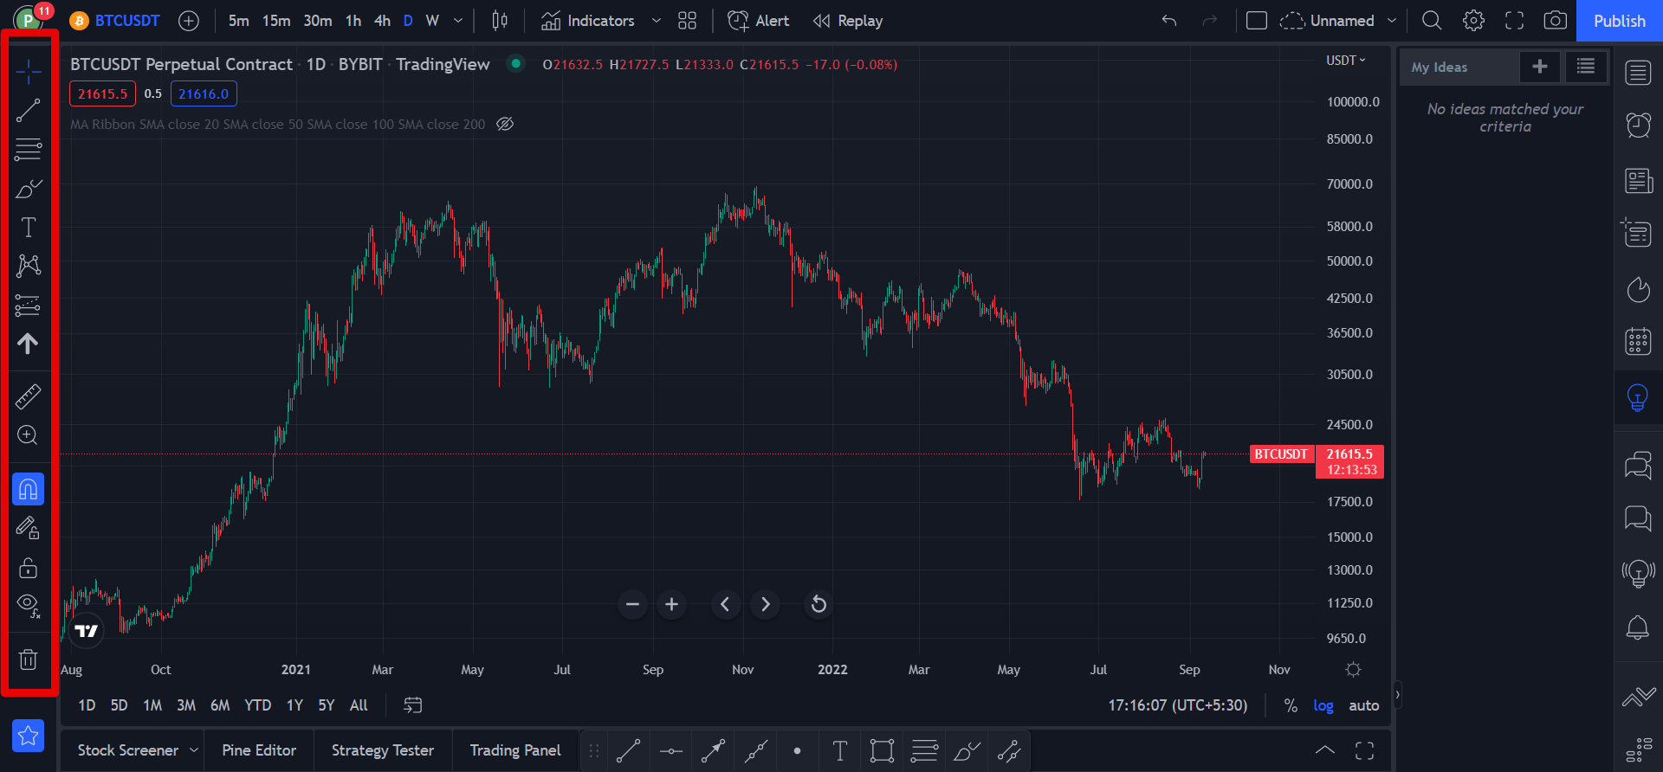Select the 1Y date range
Screen dimensions: 1663x772
click(294, 705)
